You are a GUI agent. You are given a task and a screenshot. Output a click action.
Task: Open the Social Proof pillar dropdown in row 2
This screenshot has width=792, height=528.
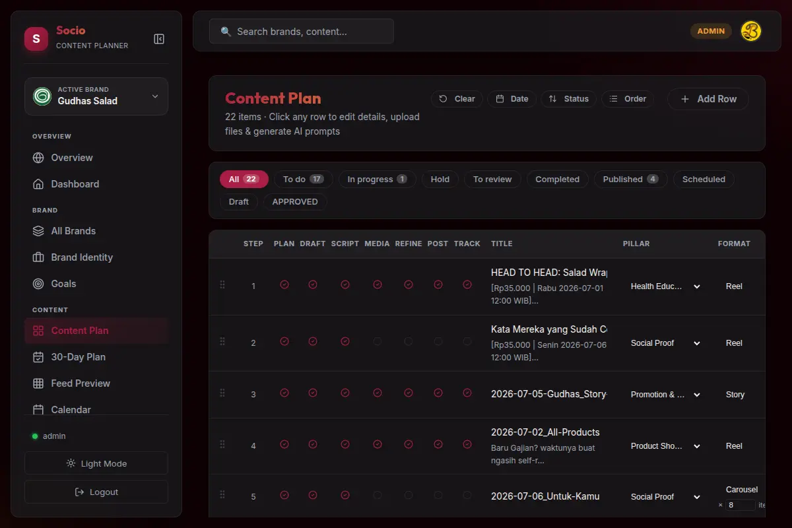coord(665,343)
